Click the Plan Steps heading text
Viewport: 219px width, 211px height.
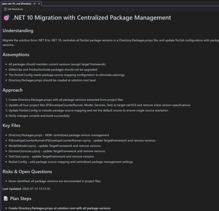pyautogui.click(x=21, y=199)
